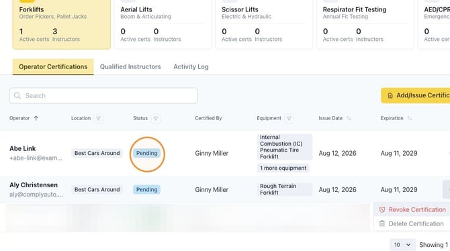Click Abe Link's Best Cars Around location

(97, 153)
